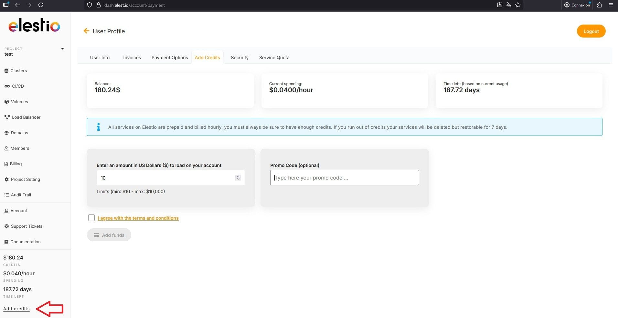Click the Clusters icon in sidebar
This screenshot has width=618, height=318.
click(6, 71)
